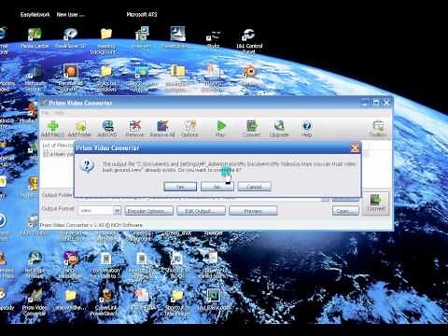This screenshot has height=336, width=448.
Task: Select the Stylez desktop shortcut
Action: coord(214,39)
